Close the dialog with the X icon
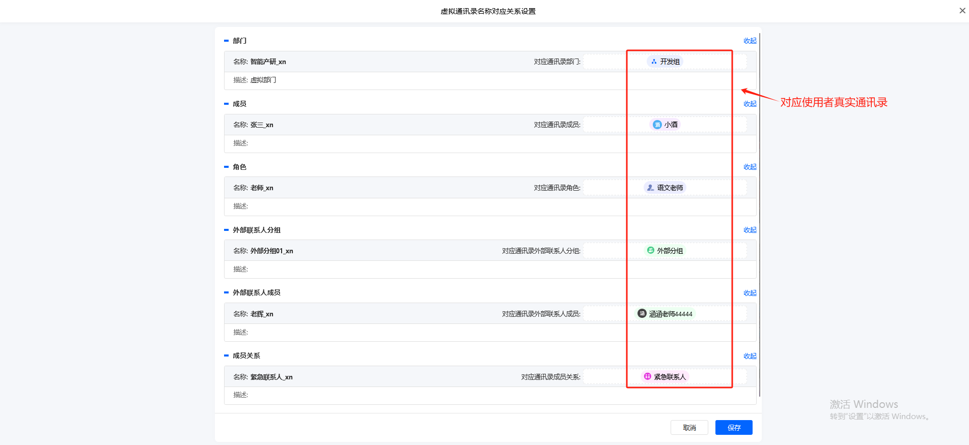Viewport: 969px width, 445px height. click(962, 11)
